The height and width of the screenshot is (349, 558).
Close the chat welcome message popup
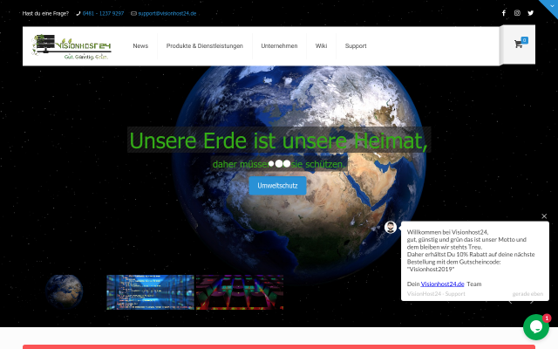tap(544, 216)
